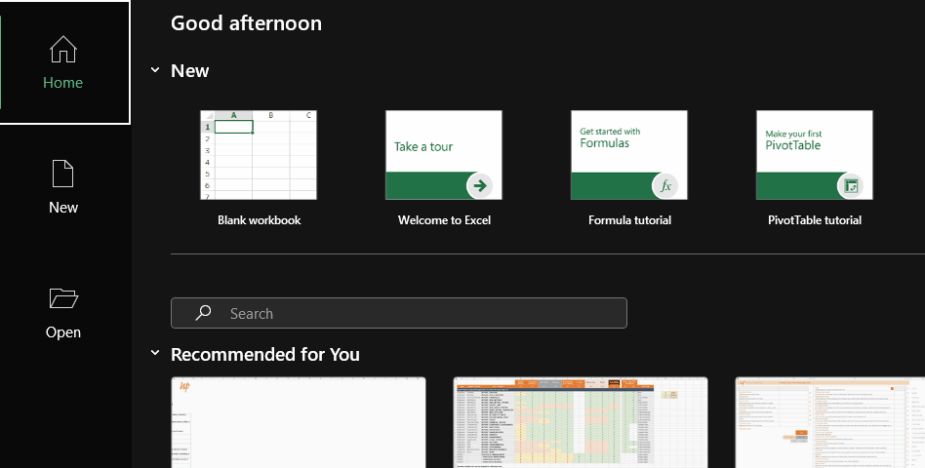Click the Blank workbook label
Viewport: 925px width, 468px height.
259,220
